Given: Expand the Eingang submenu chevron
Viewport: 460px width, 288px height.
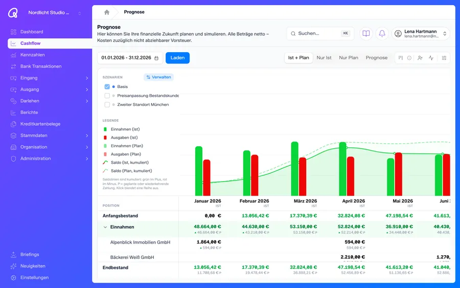Looking at the screenshot, I should pyautogui.click(x=87, y=78).
